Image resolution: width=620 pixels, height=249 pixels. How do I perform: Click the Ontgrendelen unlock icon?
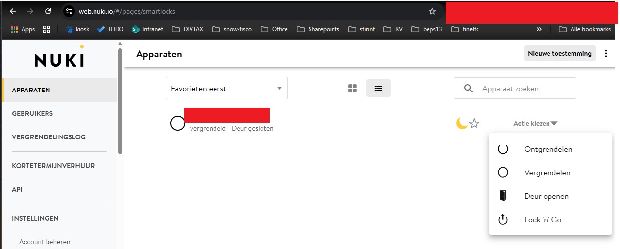click(502, 149)
